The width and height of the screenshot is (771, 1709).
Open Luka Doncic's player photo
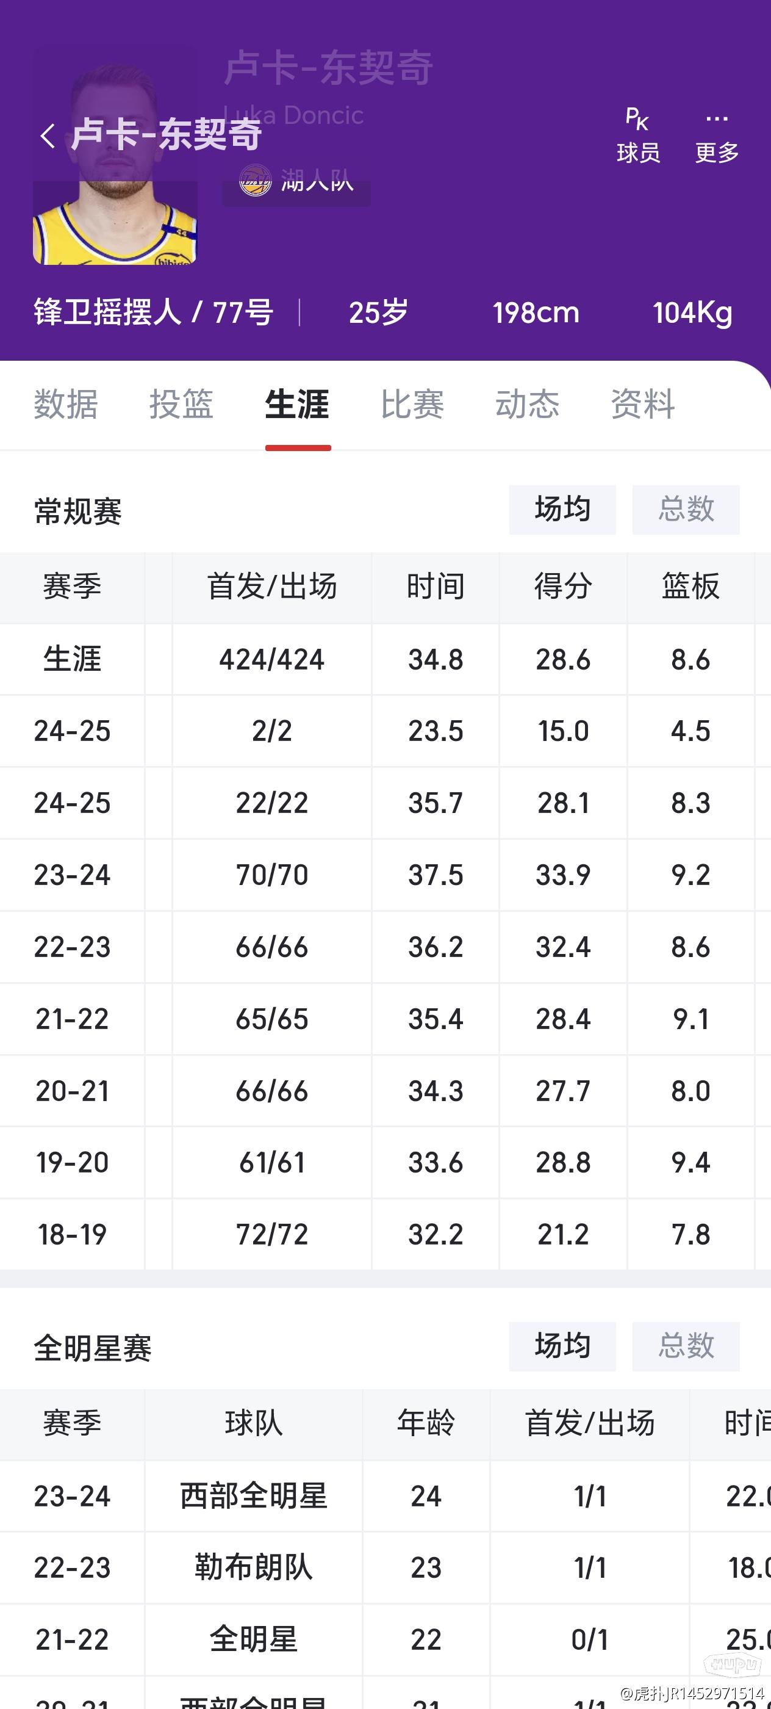point(115,156)
